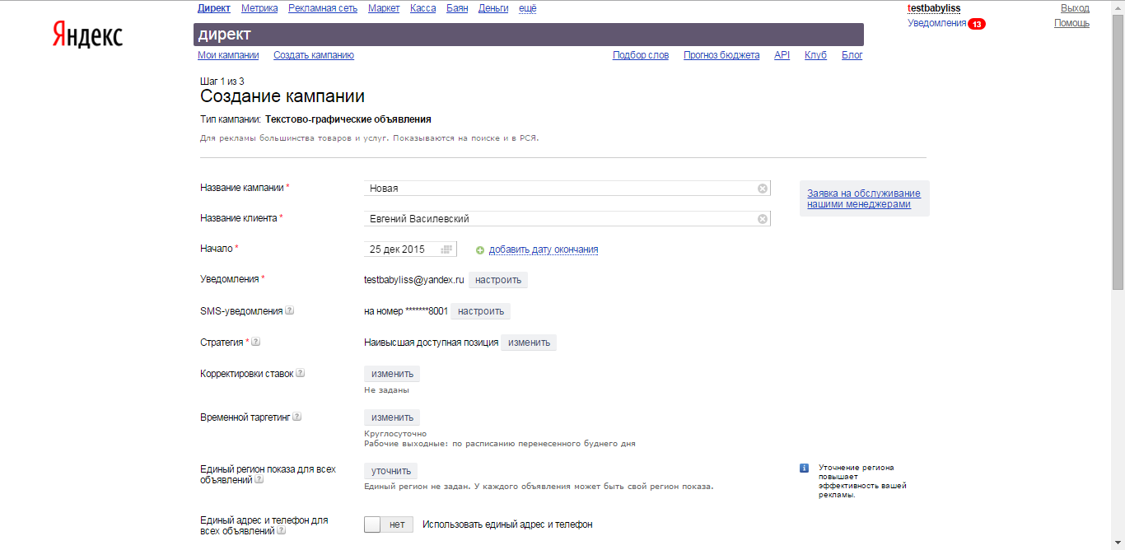
Task: Click the text 'на номер *******8001'
Action: [x=406, y=311]
